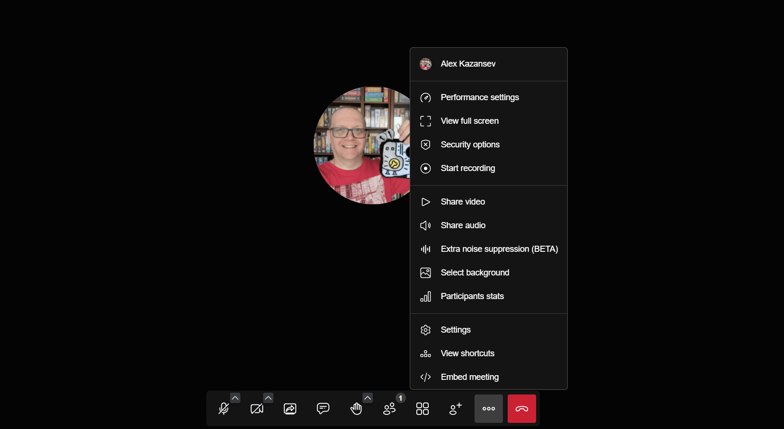This screenshot has height=429, width=784.
Task: Start screen sharing
Action: click(x=290, y=409)
